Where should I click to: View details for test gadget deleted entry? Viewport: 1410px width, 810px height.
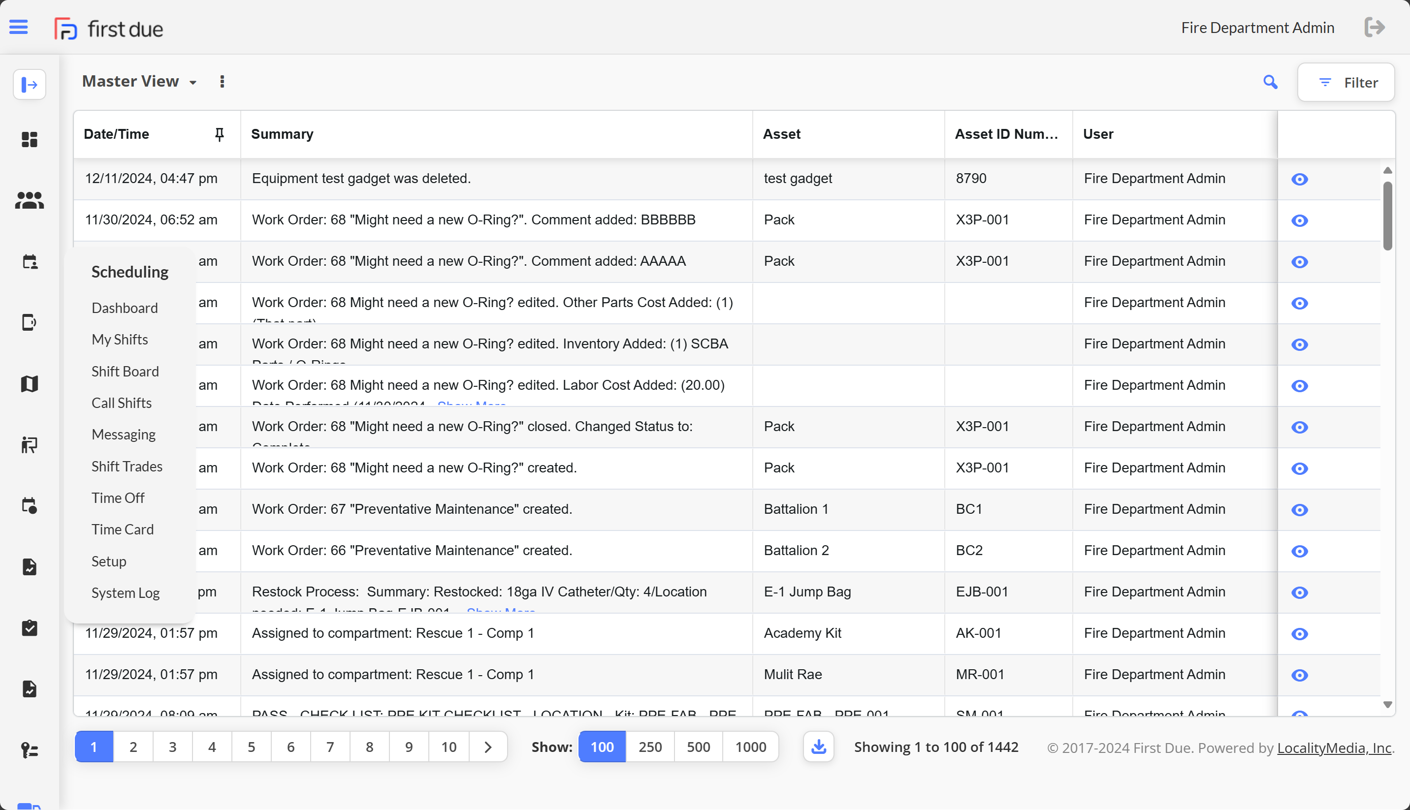(x=1299, y=179)
